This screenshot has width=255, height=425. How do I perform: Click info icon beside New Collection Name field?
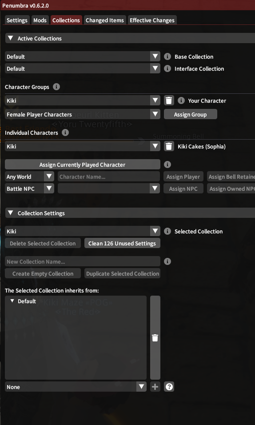pos(167,261)
